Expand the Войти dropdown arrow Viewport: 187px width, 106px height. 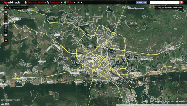click(75, 3)
